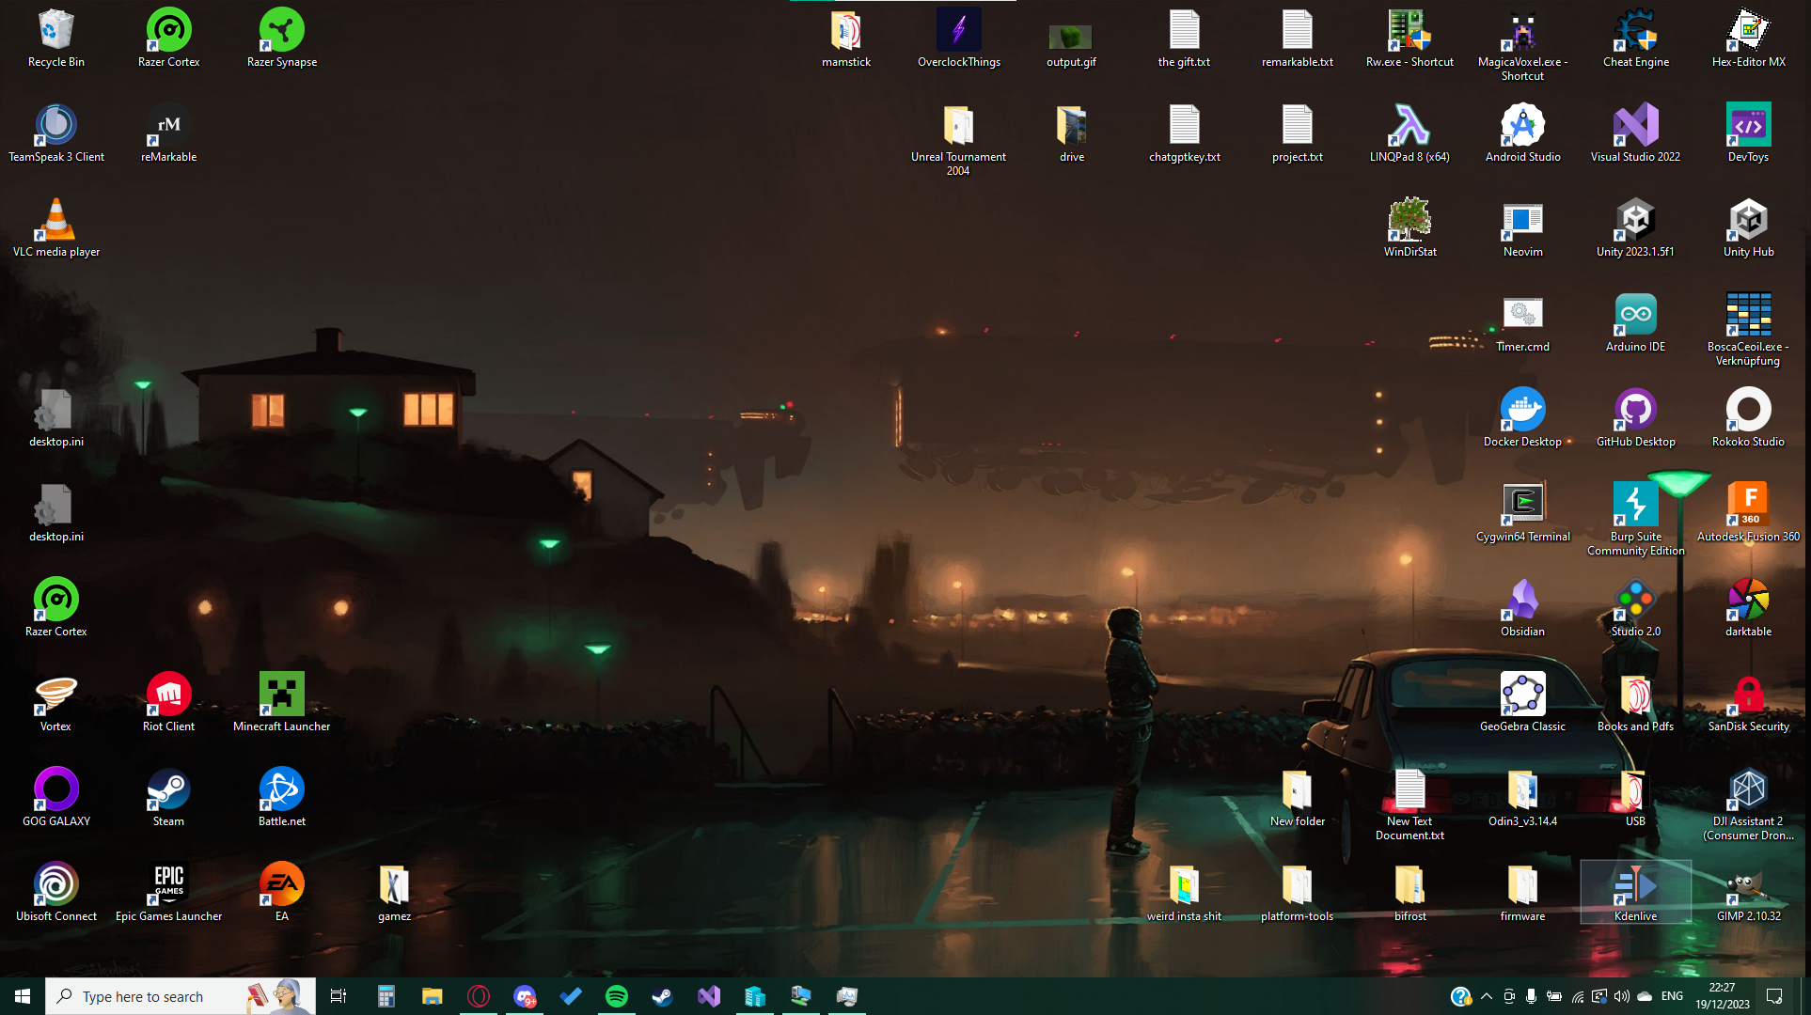Select the Odin3_v3.14.4 folder
1811x1015 pixels.
pyautogui.click(x=1522, y=797)
